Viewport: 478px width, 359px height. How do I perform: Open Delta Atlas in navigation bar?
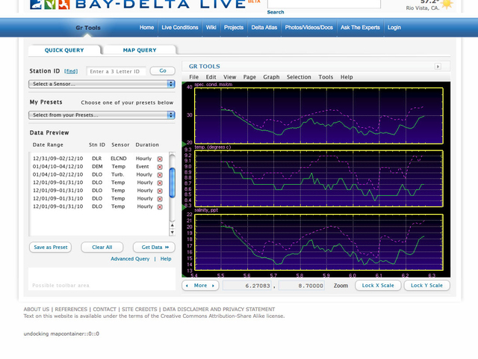(x=264, y=28)
